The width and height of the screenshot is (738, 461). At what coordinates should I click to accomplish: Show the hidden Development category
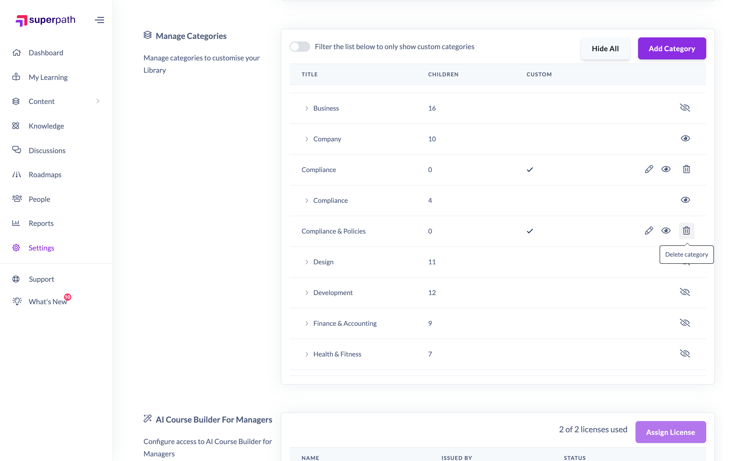(x=685, y=292)
